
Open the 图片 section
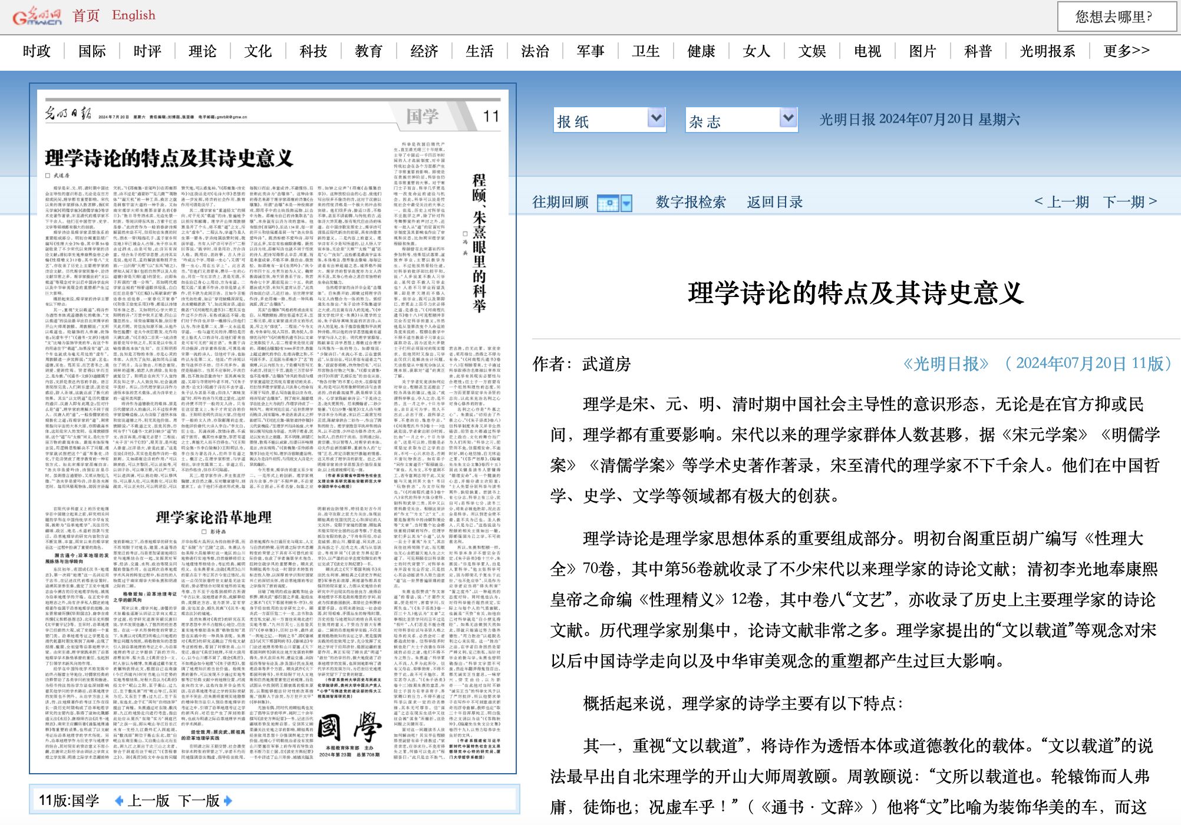pyautogui.click(x=923, y=51)
